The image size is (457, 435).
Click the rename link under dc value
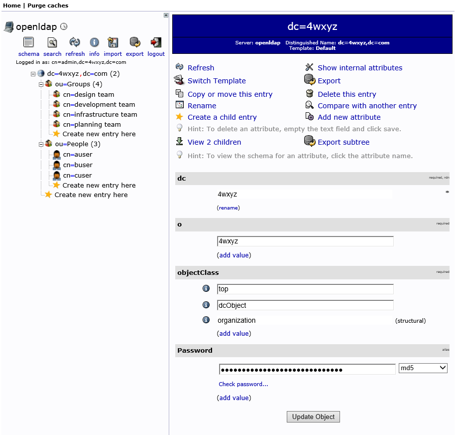(228, 208)
